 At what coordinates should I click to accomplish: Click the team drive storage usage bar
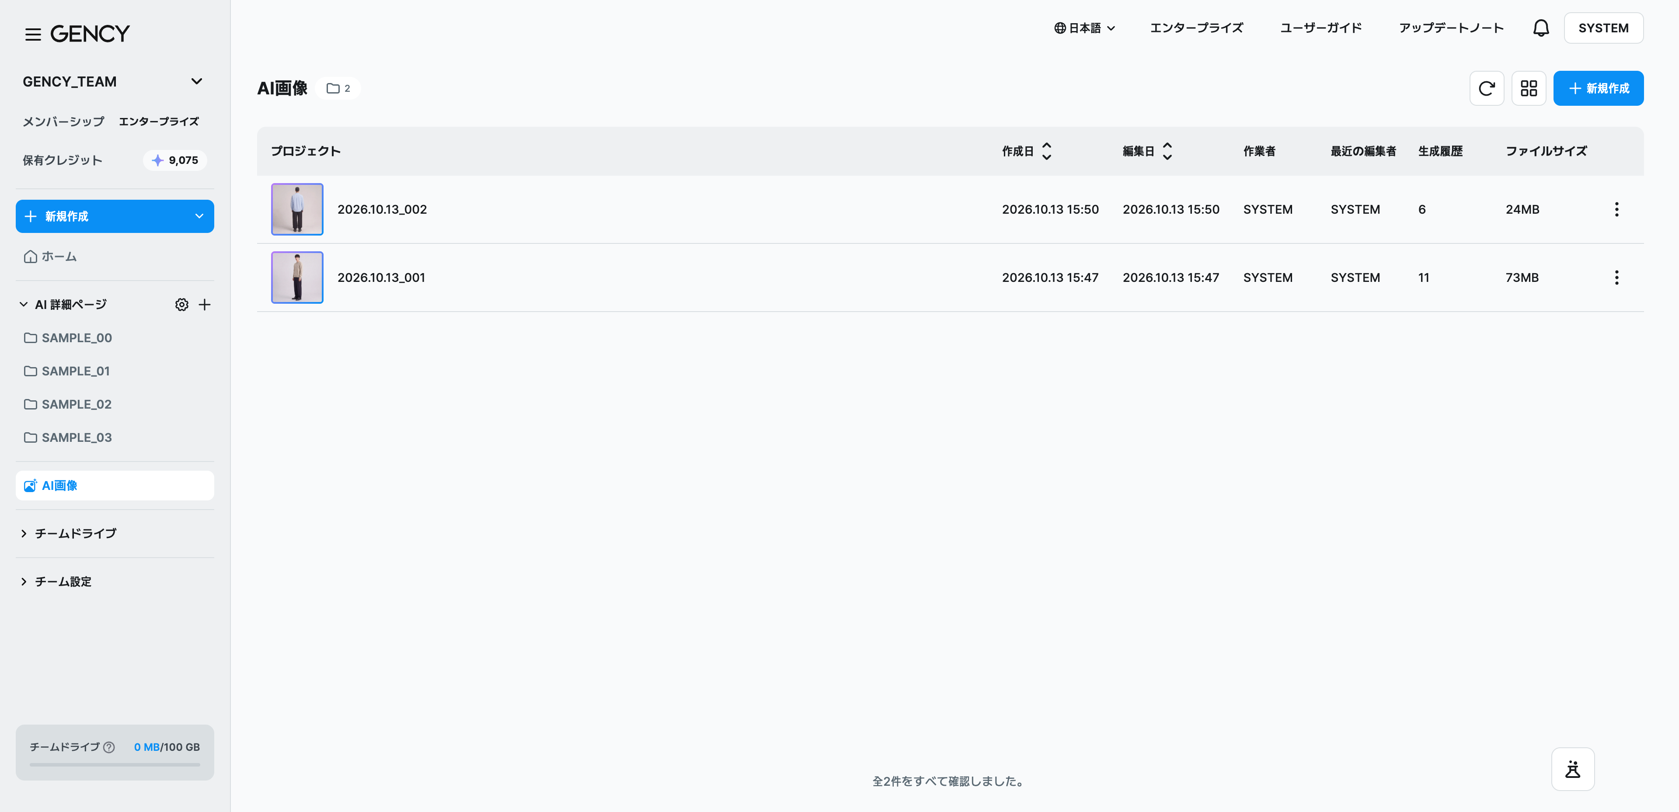coord(115,764)
